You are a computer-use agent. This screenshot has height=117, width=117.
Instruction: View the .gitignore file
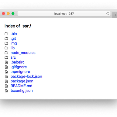[x=19, y=67]
